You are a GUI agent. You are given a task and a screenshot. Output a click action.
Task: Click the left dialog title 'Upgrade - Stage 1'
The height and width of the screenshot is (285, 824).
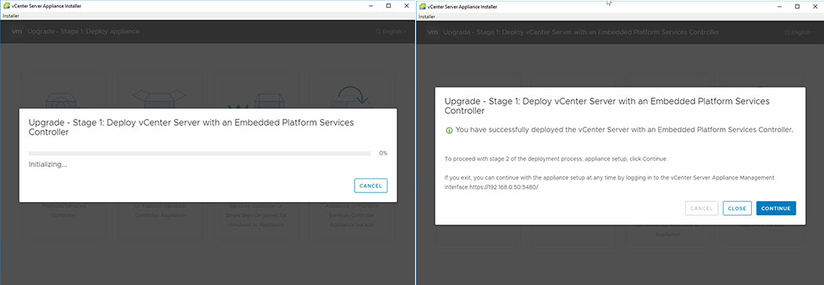(191, 128)
